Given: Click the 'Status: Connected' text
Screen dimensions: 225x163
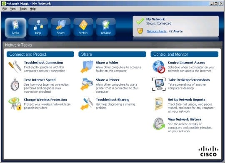Looking at the screenshot, I should (x=159, y=23).
